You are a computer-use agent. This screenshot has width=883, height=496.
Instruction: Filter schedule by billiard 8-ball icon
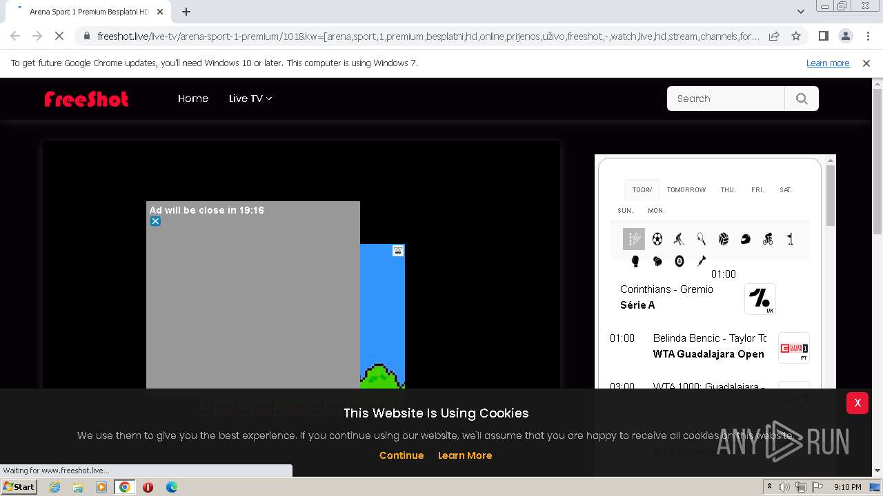click(x=679, y=261)
